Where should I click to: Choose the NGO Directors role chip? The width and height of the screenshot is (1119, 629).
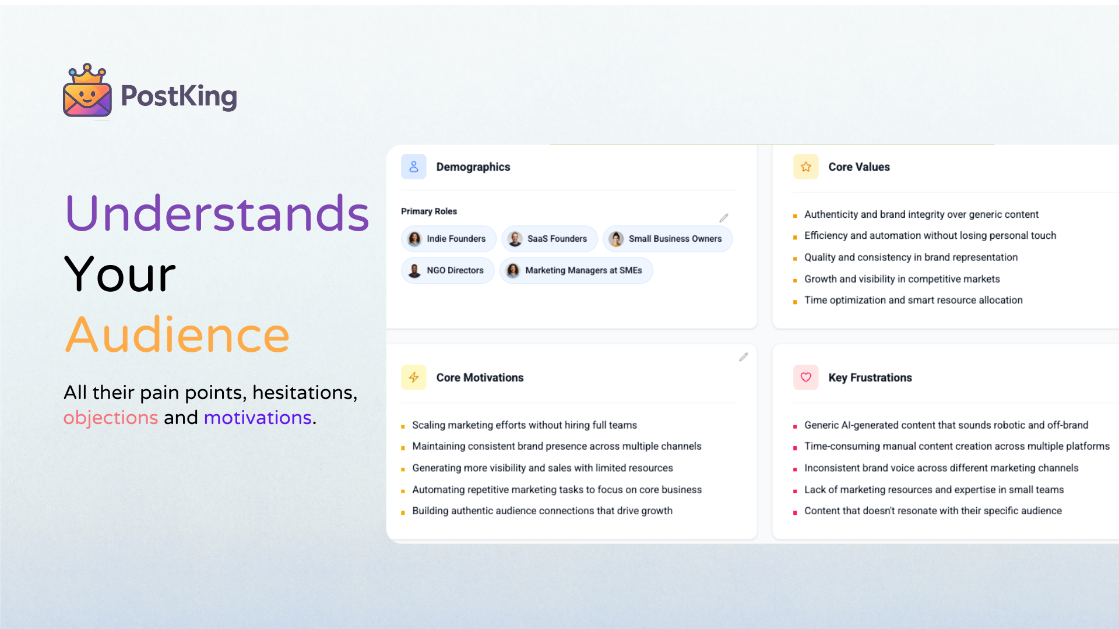coord(448,270)
